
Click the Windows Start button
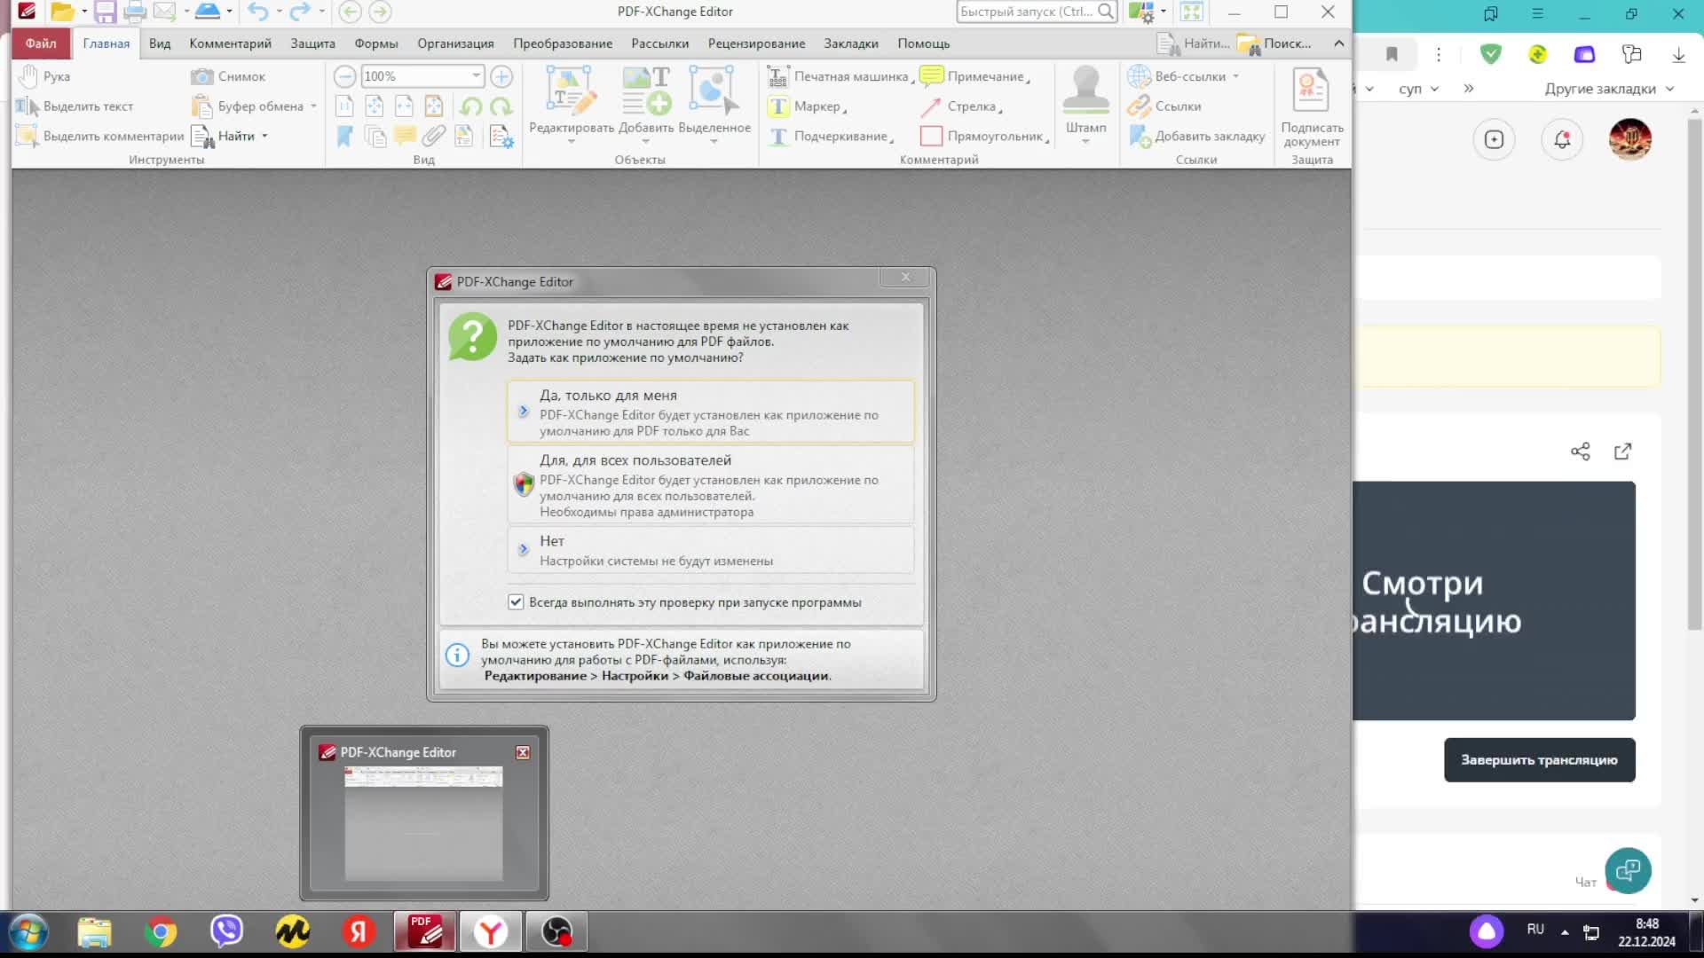click(x=28, y=932)
